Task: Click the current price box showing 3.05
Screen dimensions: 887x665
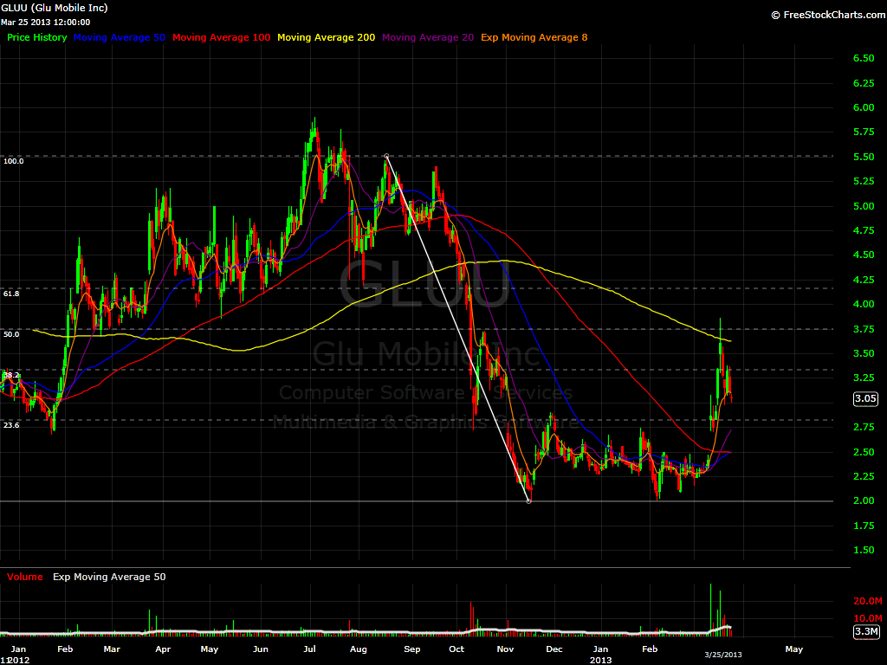Action: pyautogui.click(x=868, y=398)
